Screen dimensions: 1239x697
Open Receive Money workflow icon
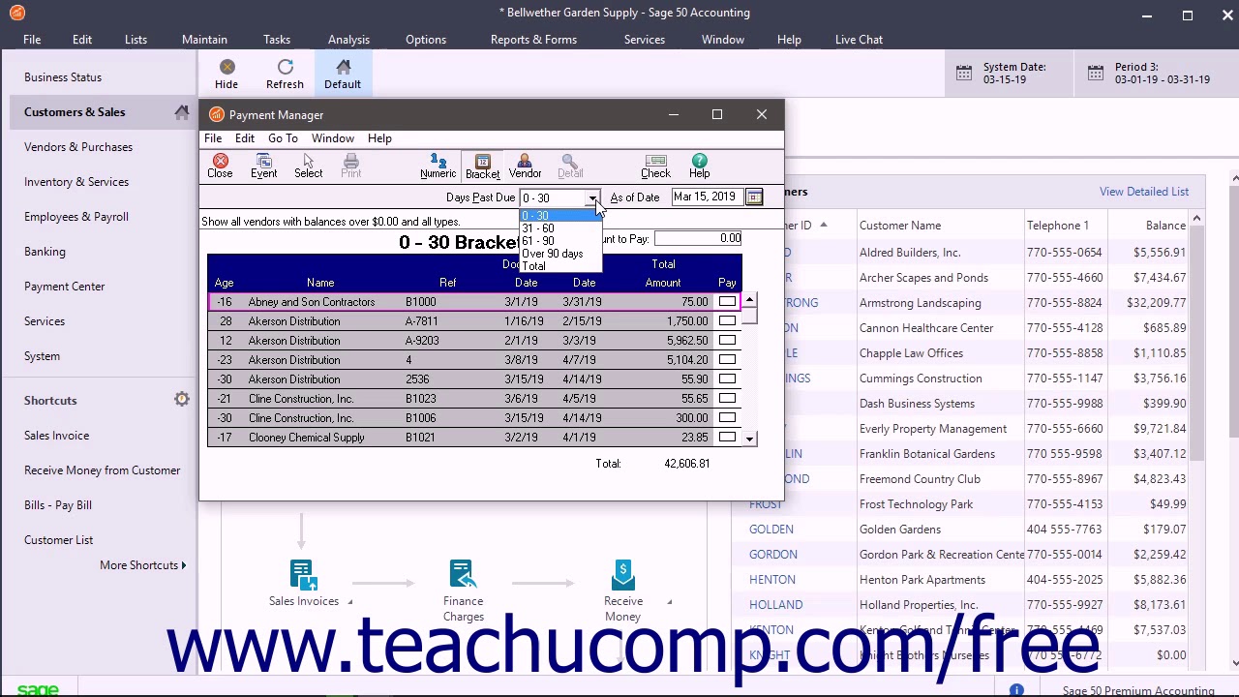coord(622,574)
